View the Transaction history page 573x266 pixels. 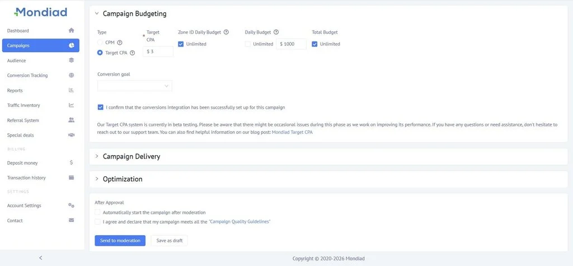click(40, 178)
